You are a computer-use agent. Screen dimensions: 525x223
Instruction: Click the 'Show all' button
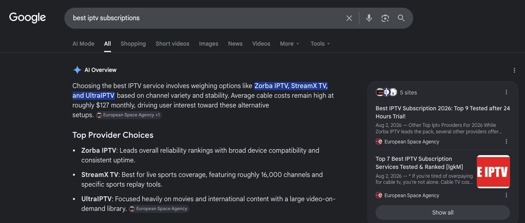(x=443, y=212)
